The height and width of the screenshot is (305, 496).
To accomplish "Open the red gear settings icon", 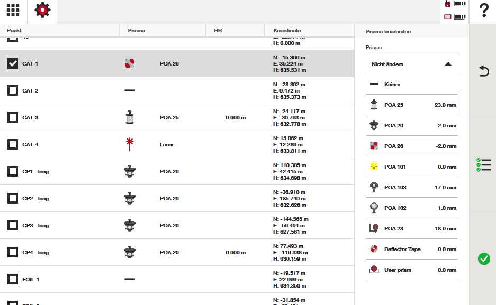I will (42, 11).
